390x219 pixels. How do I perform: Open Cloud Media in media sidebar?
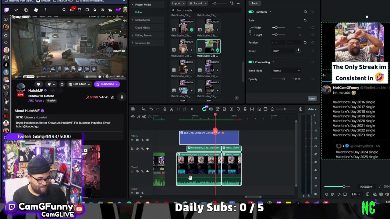pyautogui.click(x=142, y=27)
